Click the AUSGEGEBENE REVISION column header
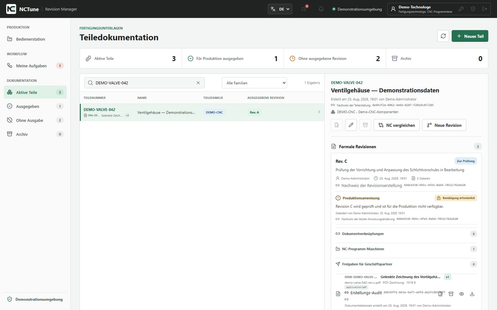497x310 pixels. tap(266, 98)
